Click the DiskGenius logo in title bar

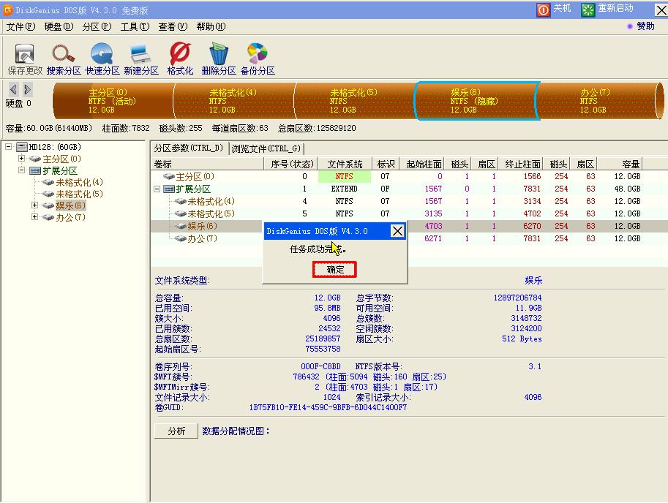click(7, 10)
